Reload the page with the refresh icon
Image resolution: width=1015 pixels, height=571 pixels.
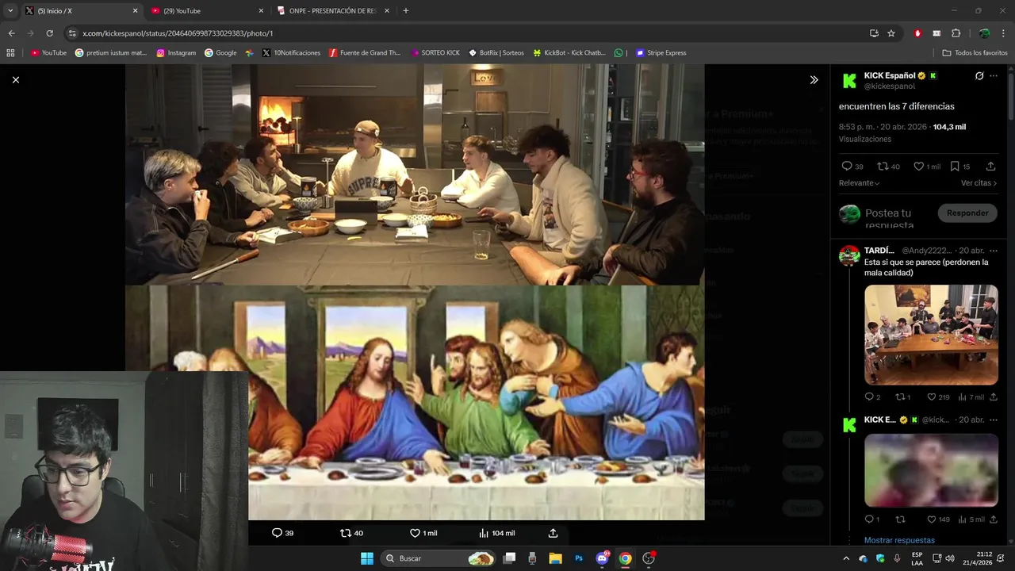(49, 33)
